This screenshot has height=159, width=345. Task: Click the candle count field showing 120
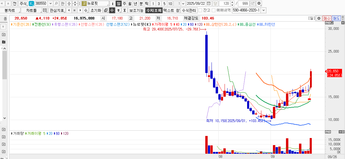[225, 4]
